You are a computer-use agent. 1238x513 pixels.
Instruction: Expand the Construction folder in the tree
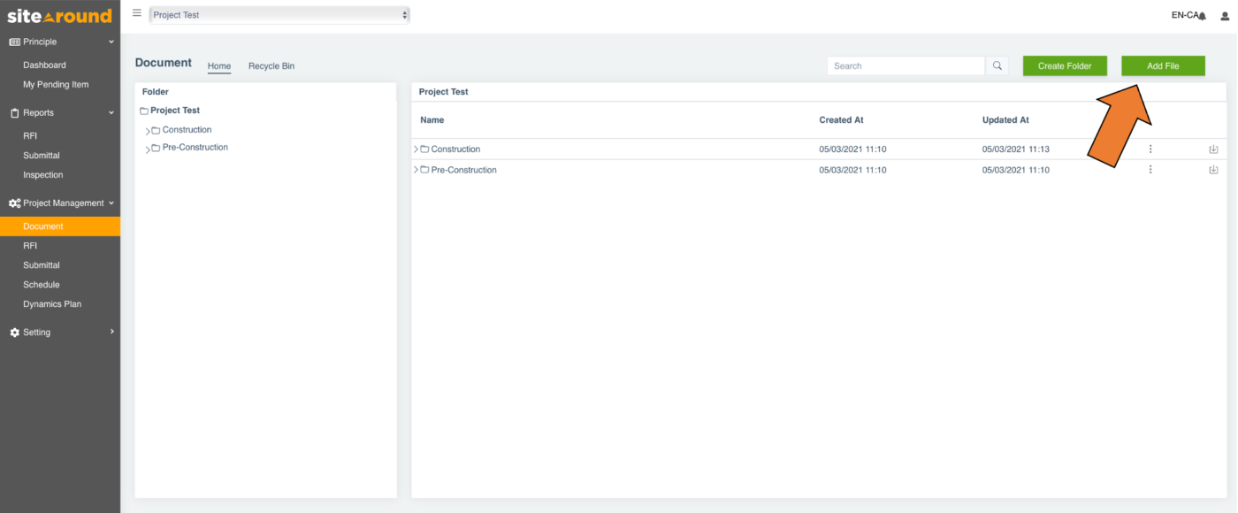click(148, 129)
